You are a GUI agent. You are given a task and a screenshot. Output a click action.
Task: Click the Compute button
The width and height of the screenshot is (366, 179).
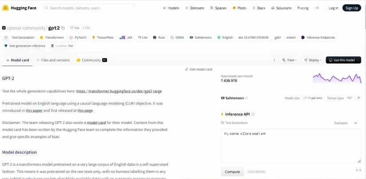232,172
